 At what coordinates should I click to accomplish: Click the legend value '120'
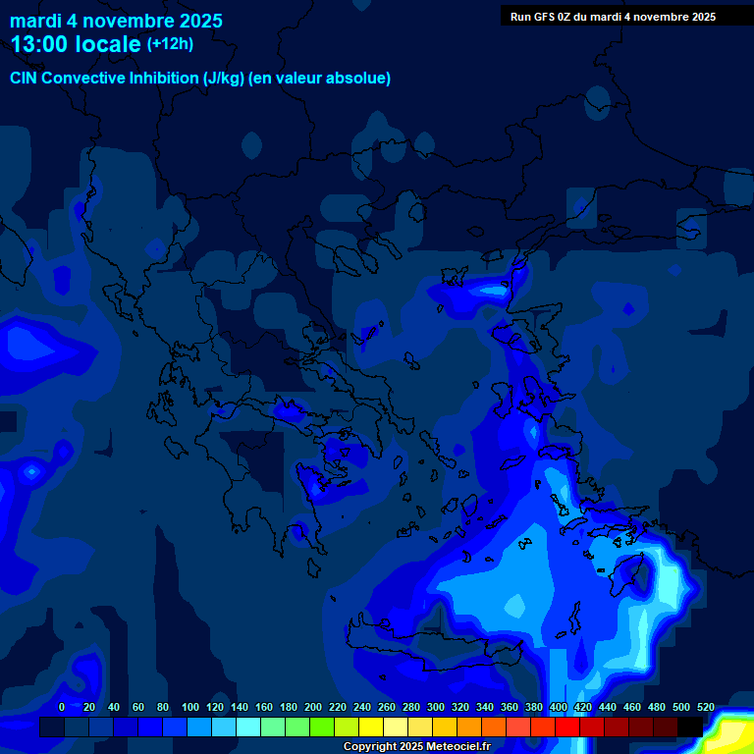coord(215,707)
